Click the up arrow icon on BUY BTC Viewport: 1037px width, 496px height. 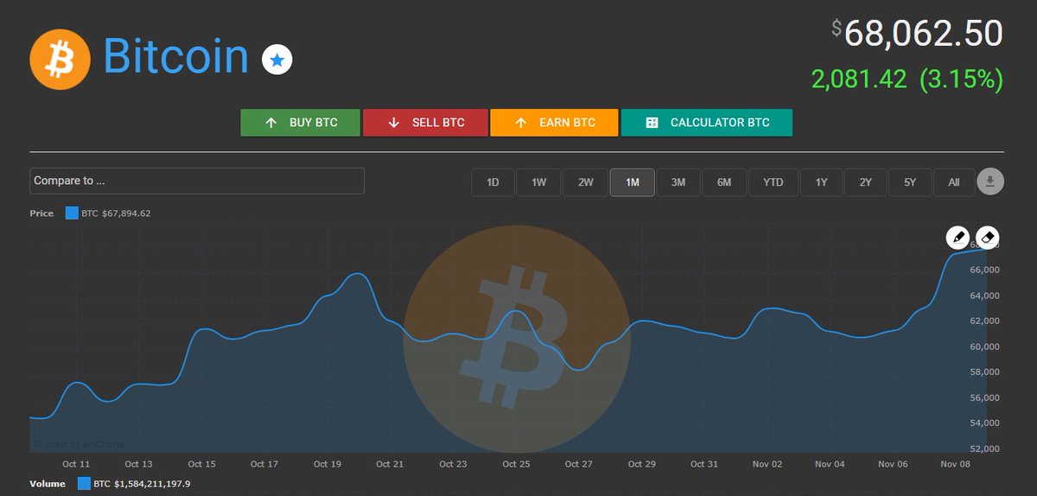click(270, 123)
